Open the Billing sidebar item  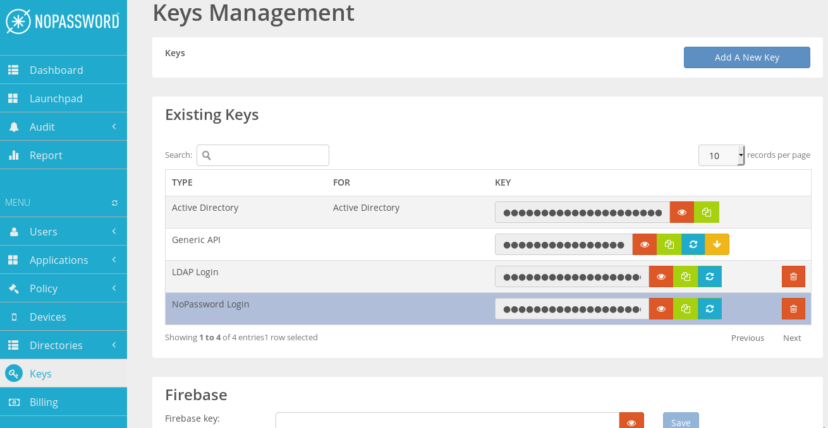coord(63,402)
